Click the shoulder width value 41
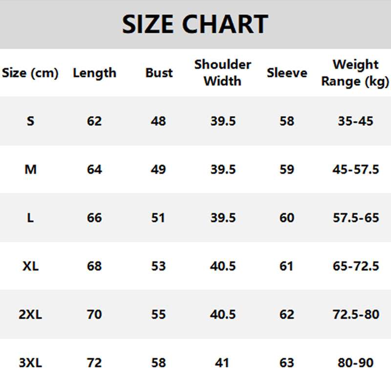 222,363
